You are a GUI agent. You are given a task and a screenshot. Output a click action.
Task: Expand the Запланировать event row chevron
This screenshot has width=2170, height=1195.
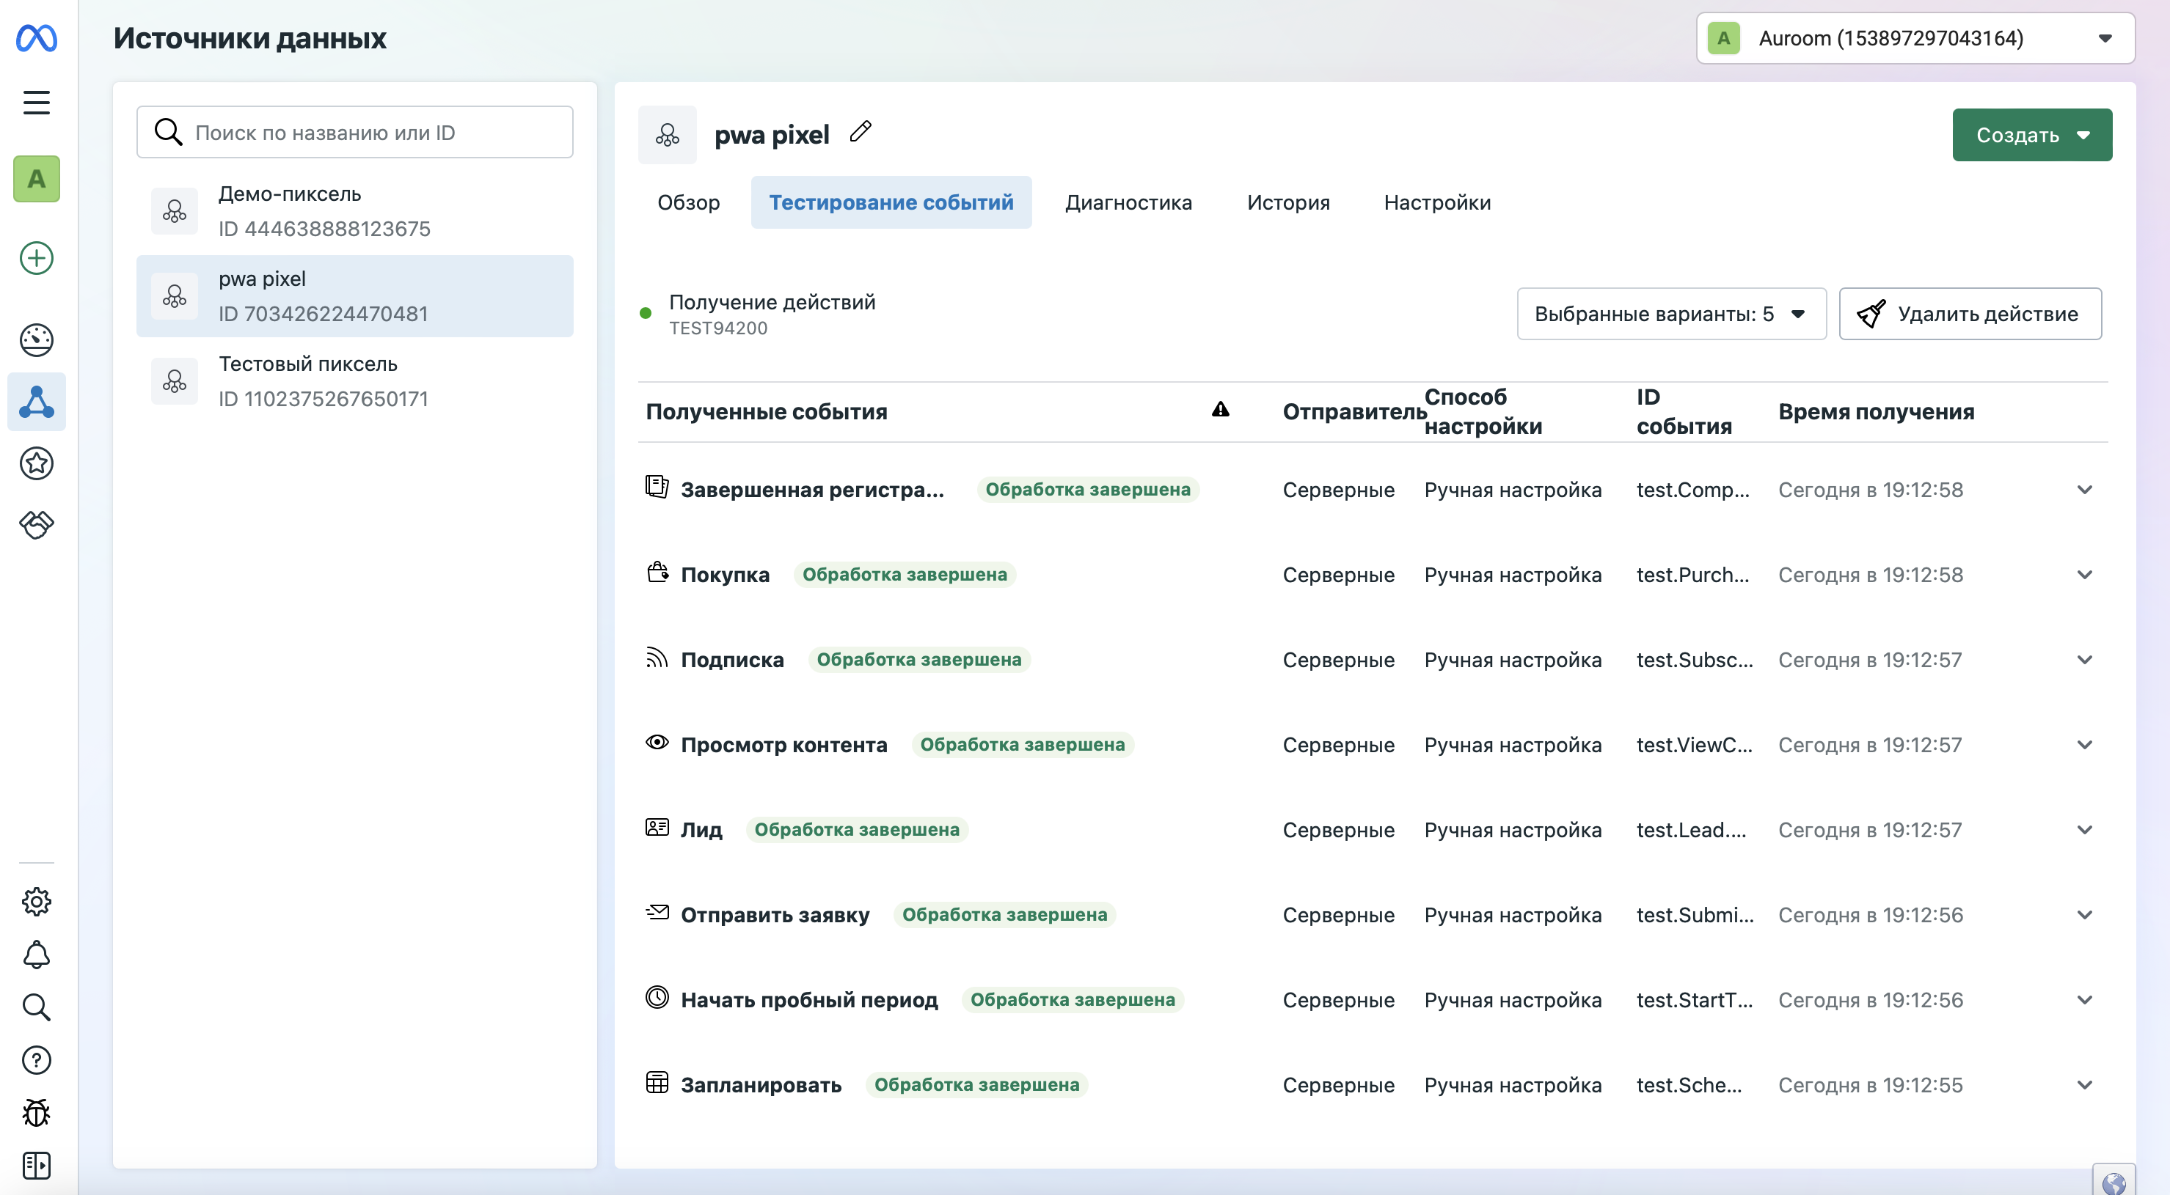point(2084,1085)
